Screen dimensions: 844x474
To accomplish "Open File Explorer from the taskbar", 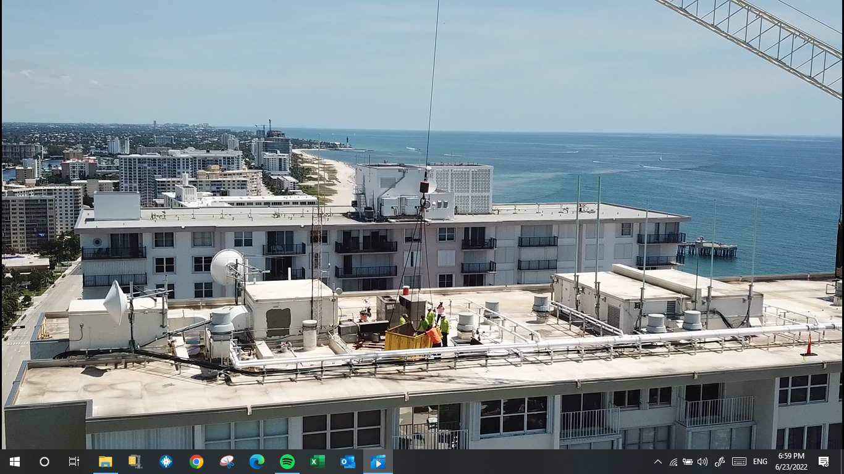I will 105,462.
